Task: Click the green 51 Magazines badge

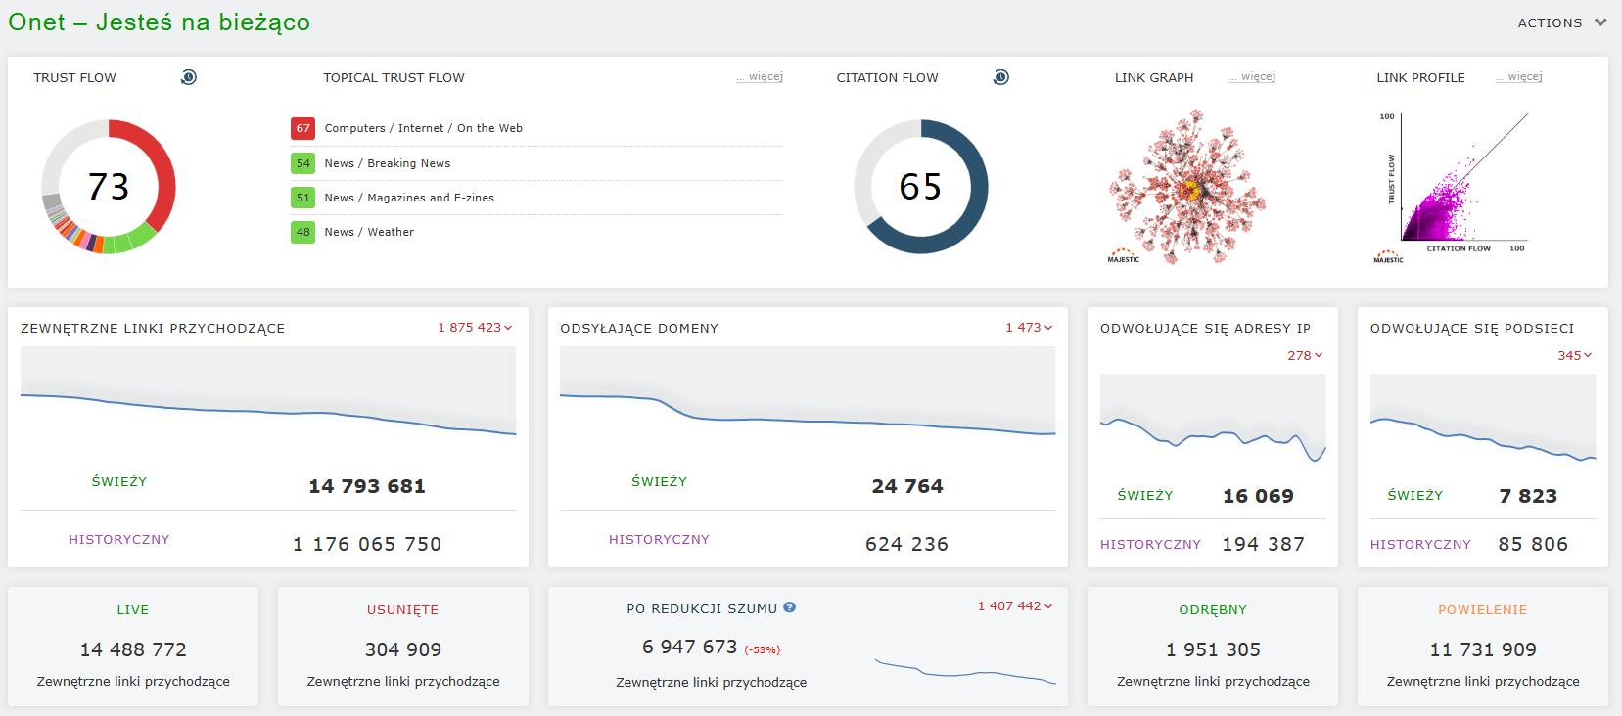Action: (303, 198)
